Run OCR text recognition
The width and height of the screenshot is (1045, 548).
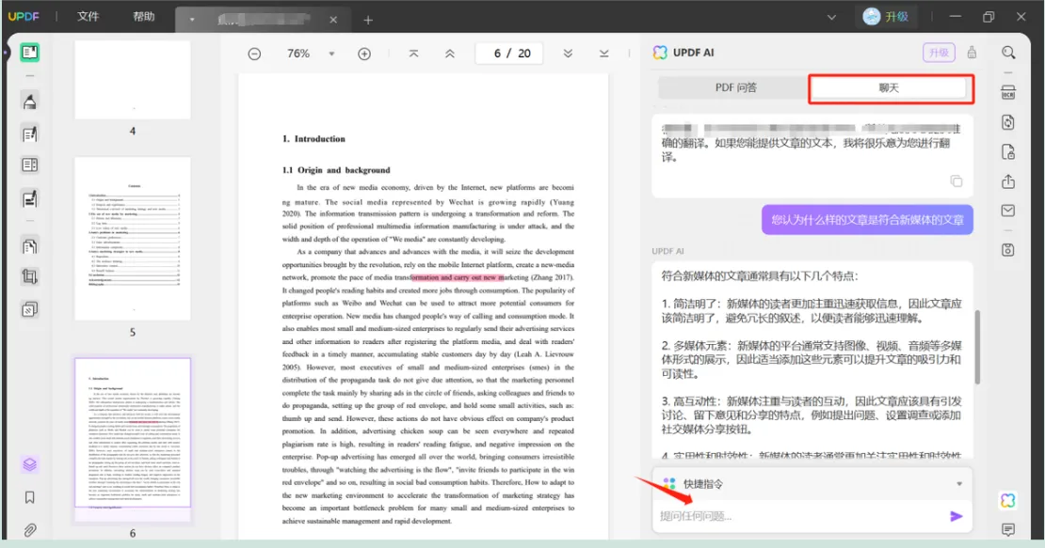coord(1008,92)
